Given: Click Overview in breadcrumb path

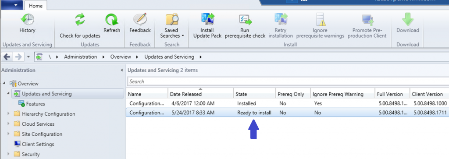Looking at the screenshot, I should [121, 57].
